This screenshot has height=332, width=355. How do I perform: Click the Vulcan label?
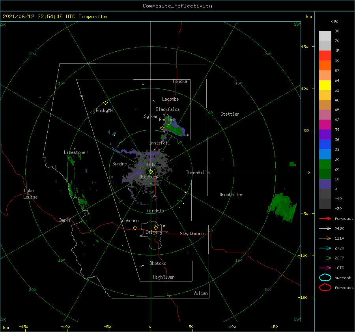click(200, 293)
